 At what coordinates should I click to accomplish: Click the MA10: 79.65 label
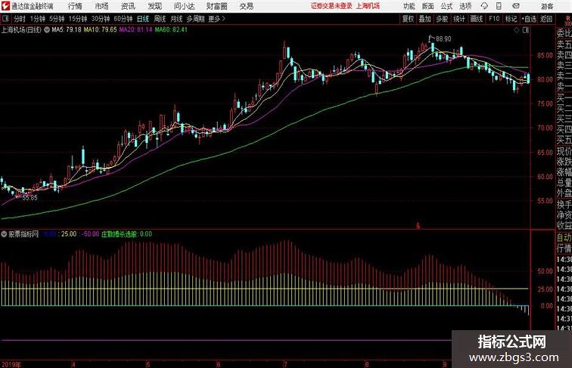(x=100, y=30)
